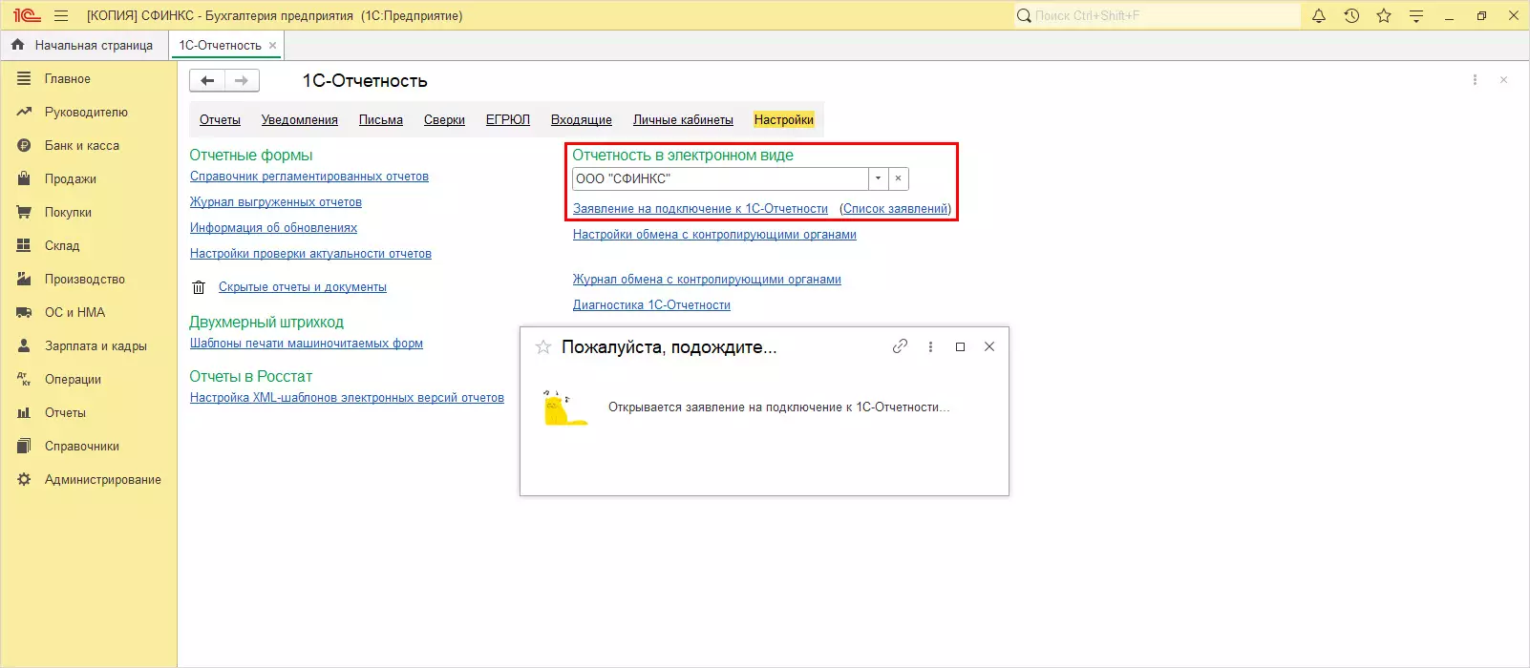Clear the organization field with the x button
The width and height of the screenshot is (1530, 668).
tap(899, 178)
